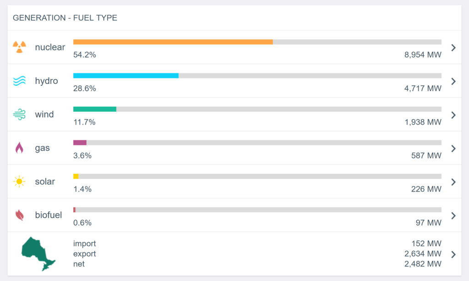469x281 pixels.
Task: Open solar details via chevron
Action: pyautogui.click(x=453, y=182)
